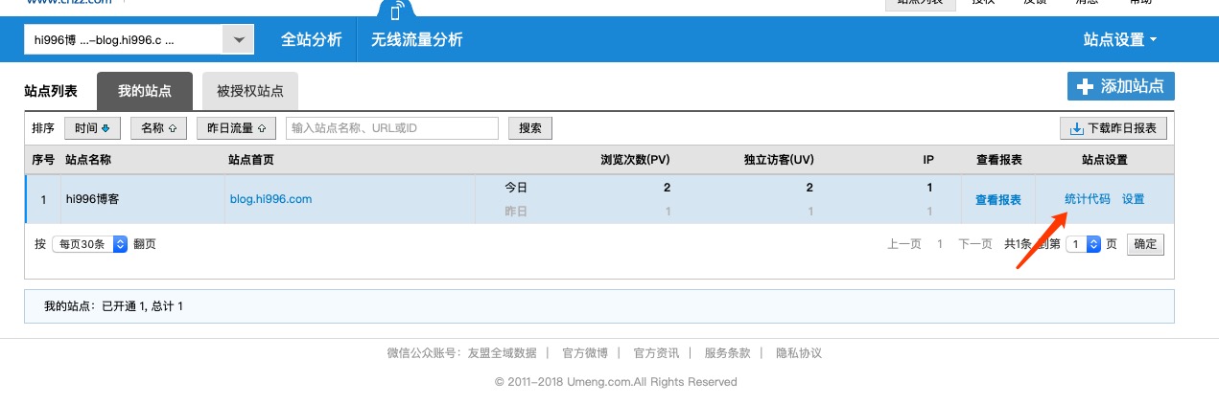Select the 我的站点 tab
Image resolution: width=1219 pixels, height=404 pixels.
(x=145, y=91)
